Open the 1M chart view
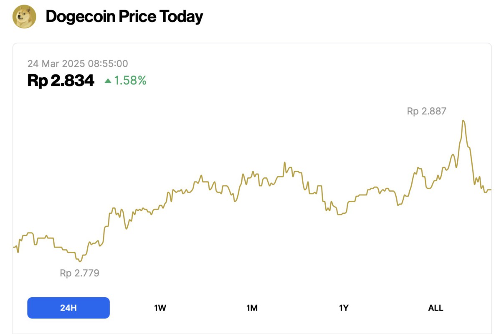 click(252, 308)
